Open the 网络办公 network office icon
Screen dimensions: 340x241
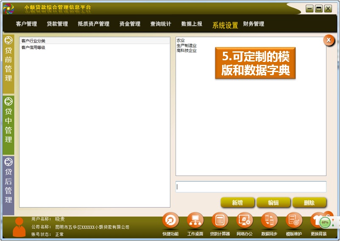coord(245,221)
